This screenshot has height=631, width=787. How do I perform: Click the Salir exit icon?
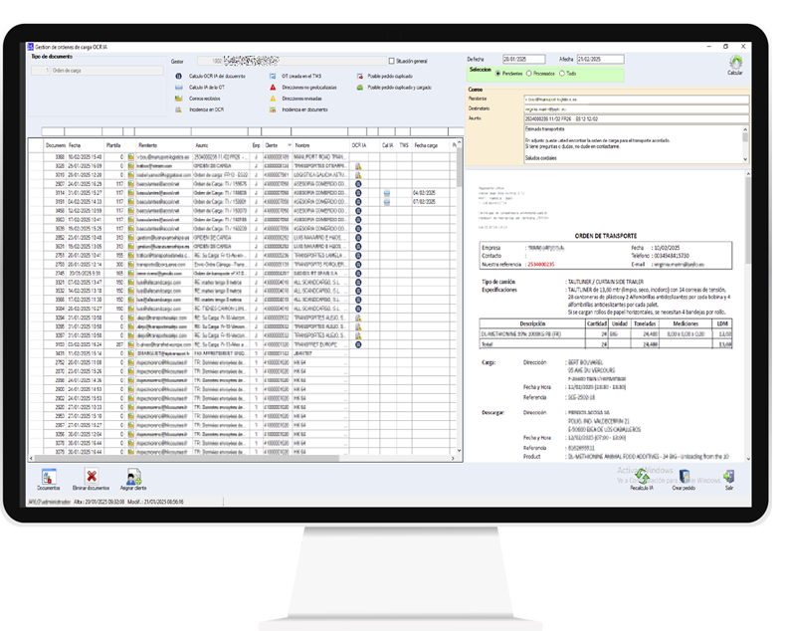point(729,478)
